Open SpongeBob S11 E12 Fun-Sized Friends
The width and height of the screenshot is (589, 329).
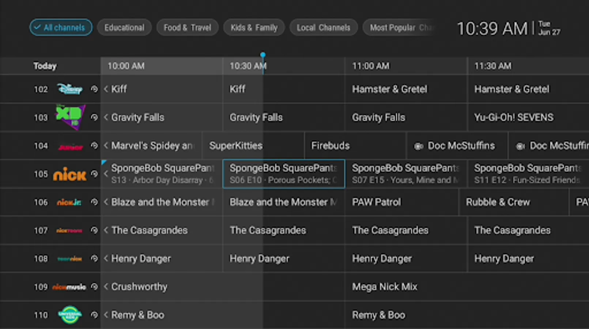(529, 174)
